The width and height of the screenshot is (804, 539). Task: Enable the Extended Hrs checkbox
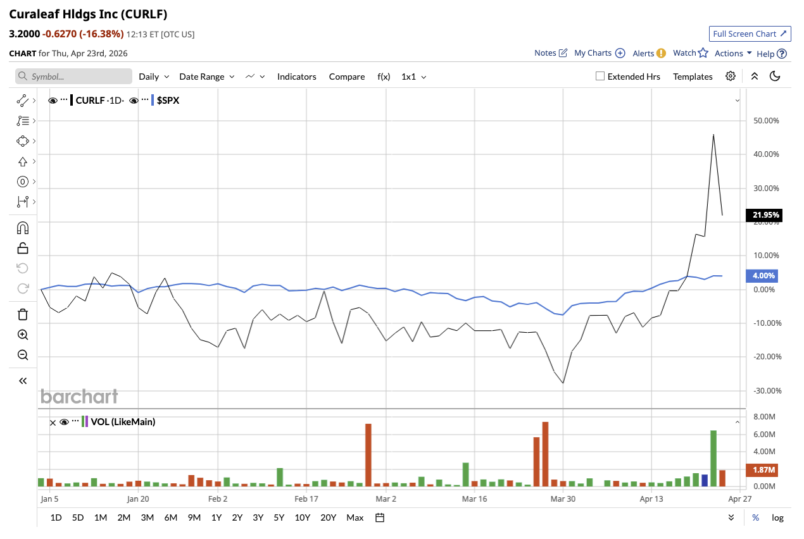(x=600, y=77)
